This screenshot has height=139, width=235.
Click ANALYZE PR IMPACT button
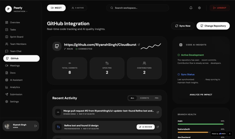(201, 95)
